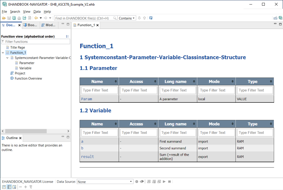Open the Contains search mode dropdown

tap(127, 18)
